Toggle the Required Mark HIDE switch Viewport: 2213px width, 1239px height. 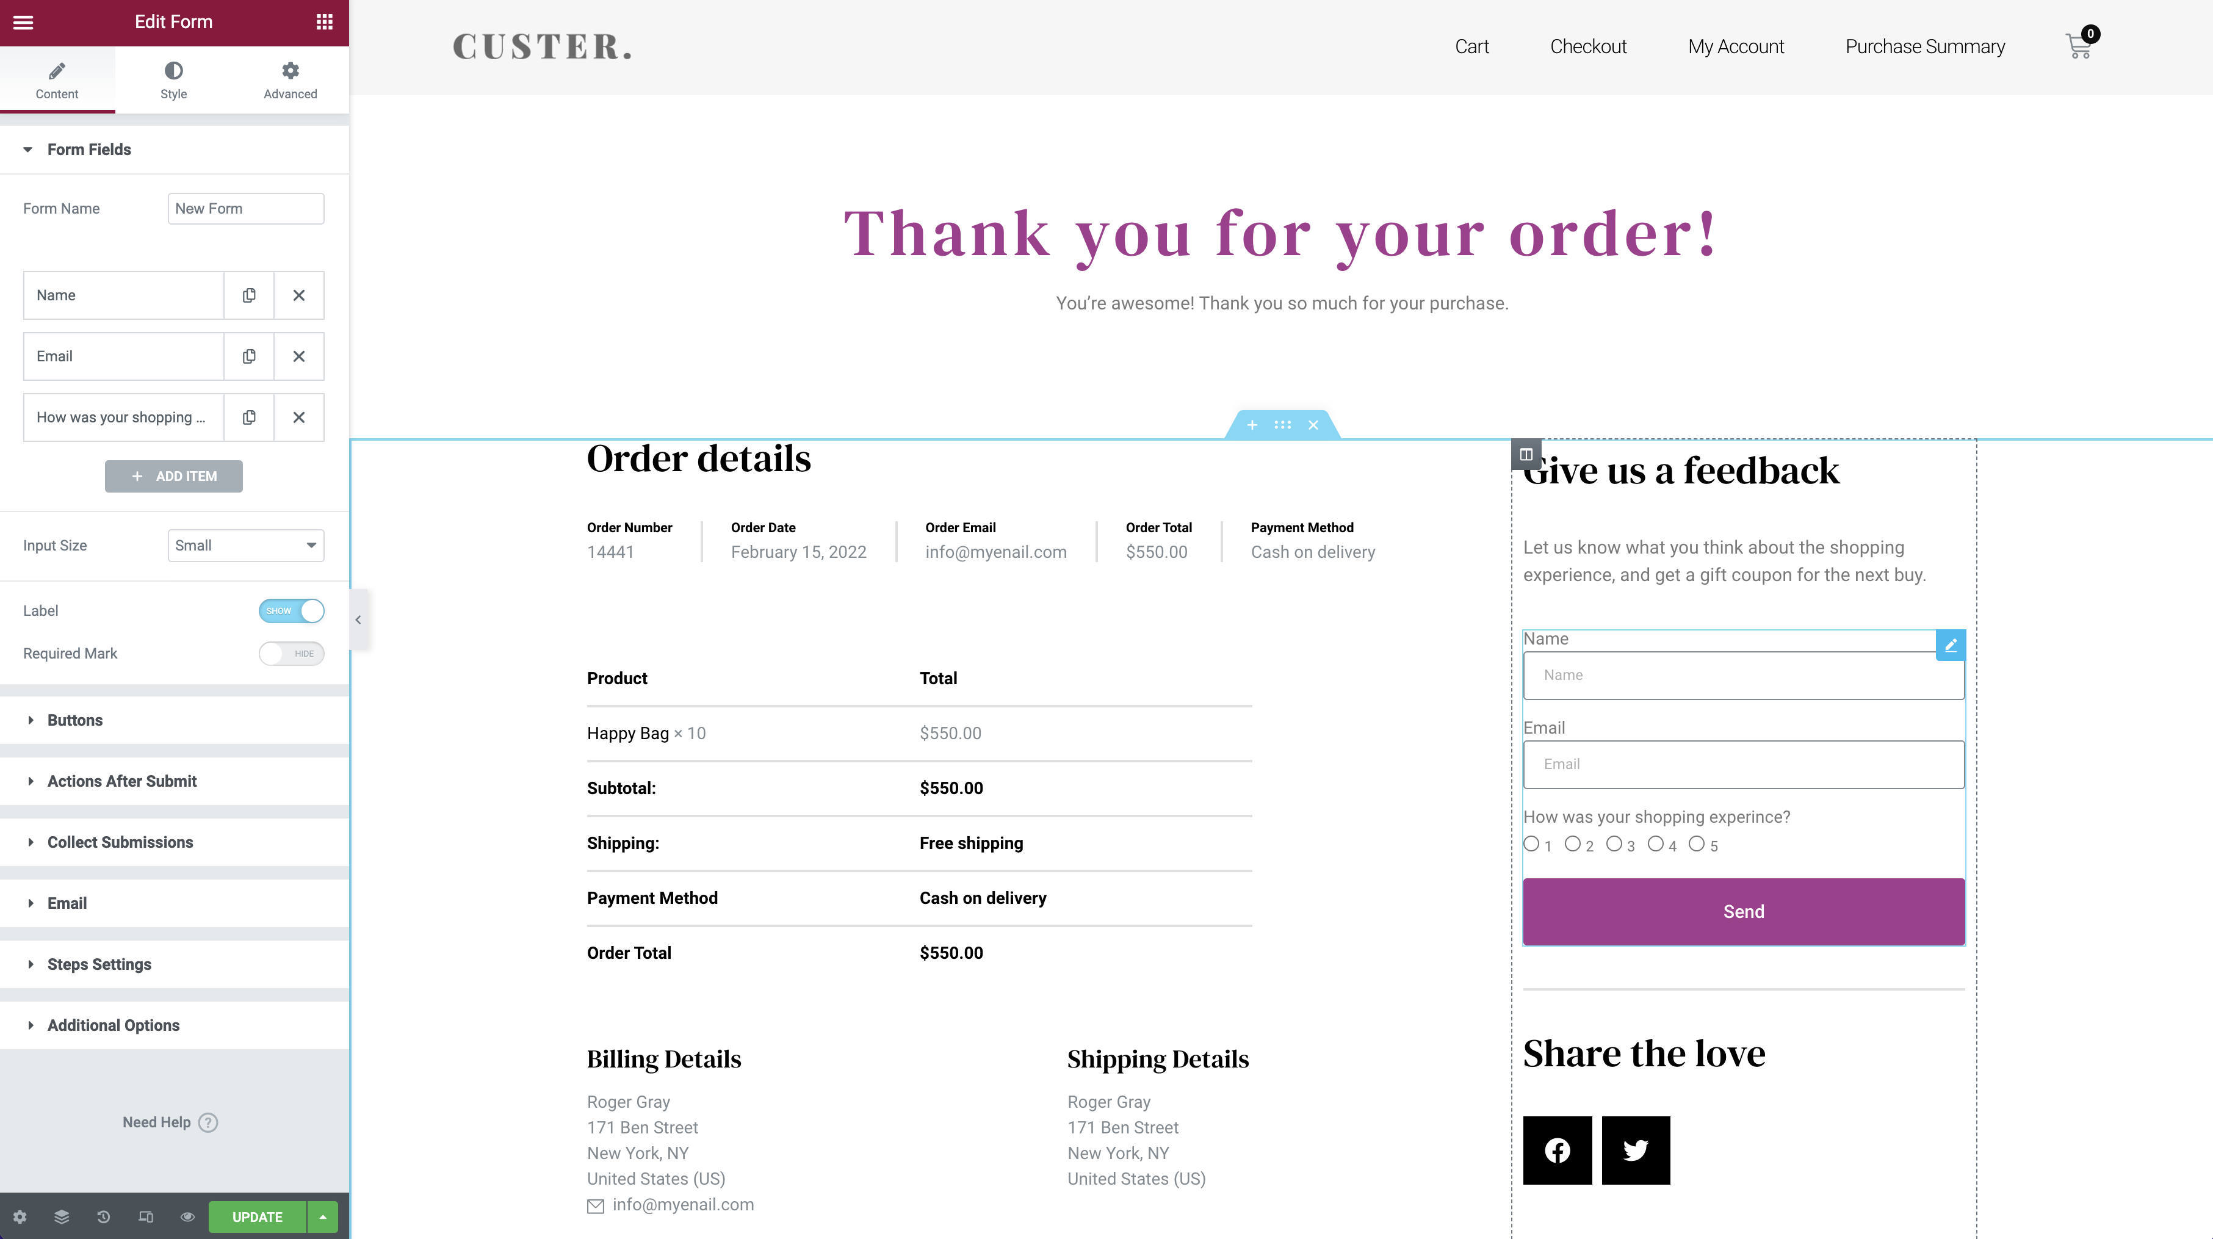click(292, 652)
